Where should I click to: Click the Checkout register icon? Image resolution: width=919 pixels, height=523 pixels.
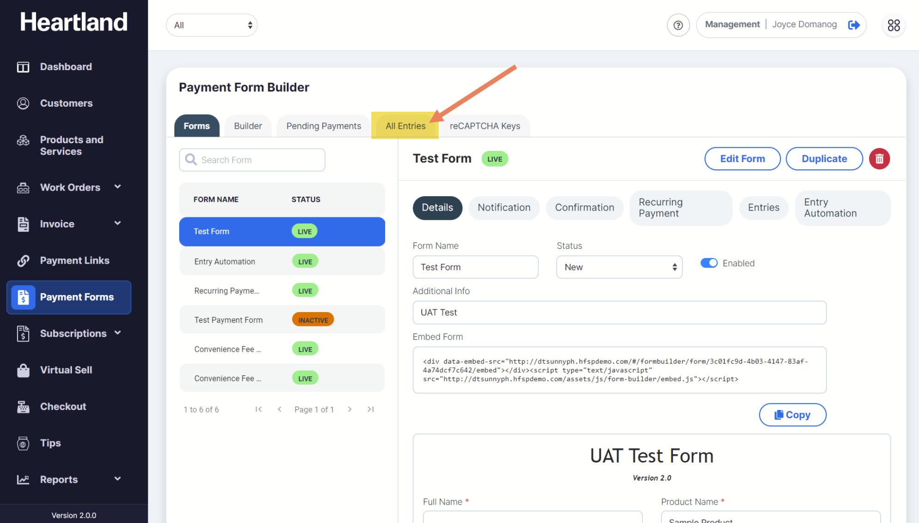(x=23, y=407)
